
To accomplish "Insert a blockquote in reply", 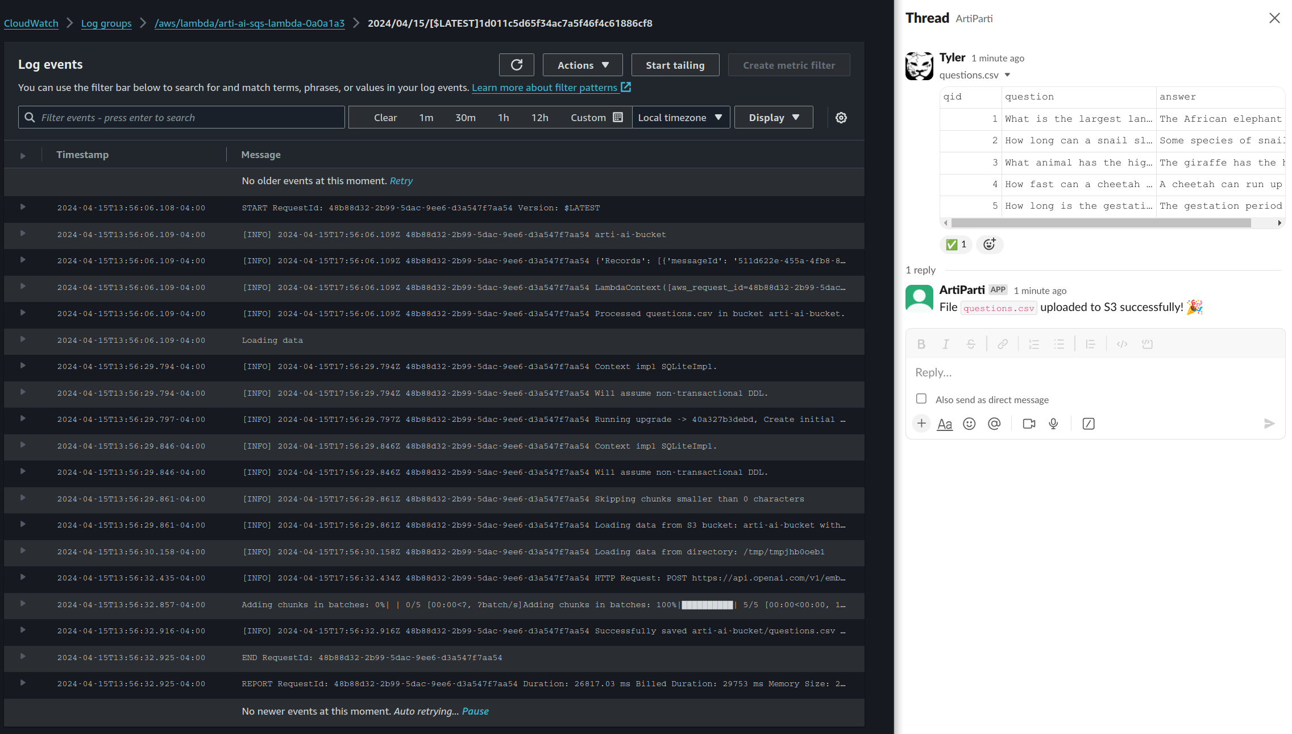I will (1090, 344).
